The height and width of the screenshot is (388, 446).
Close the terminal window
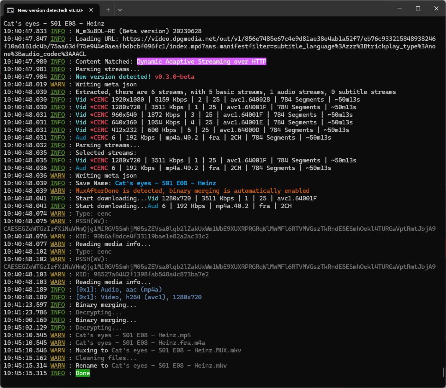coord(436,8)
